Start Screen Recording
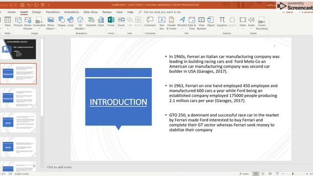 (x=262, y=23)
